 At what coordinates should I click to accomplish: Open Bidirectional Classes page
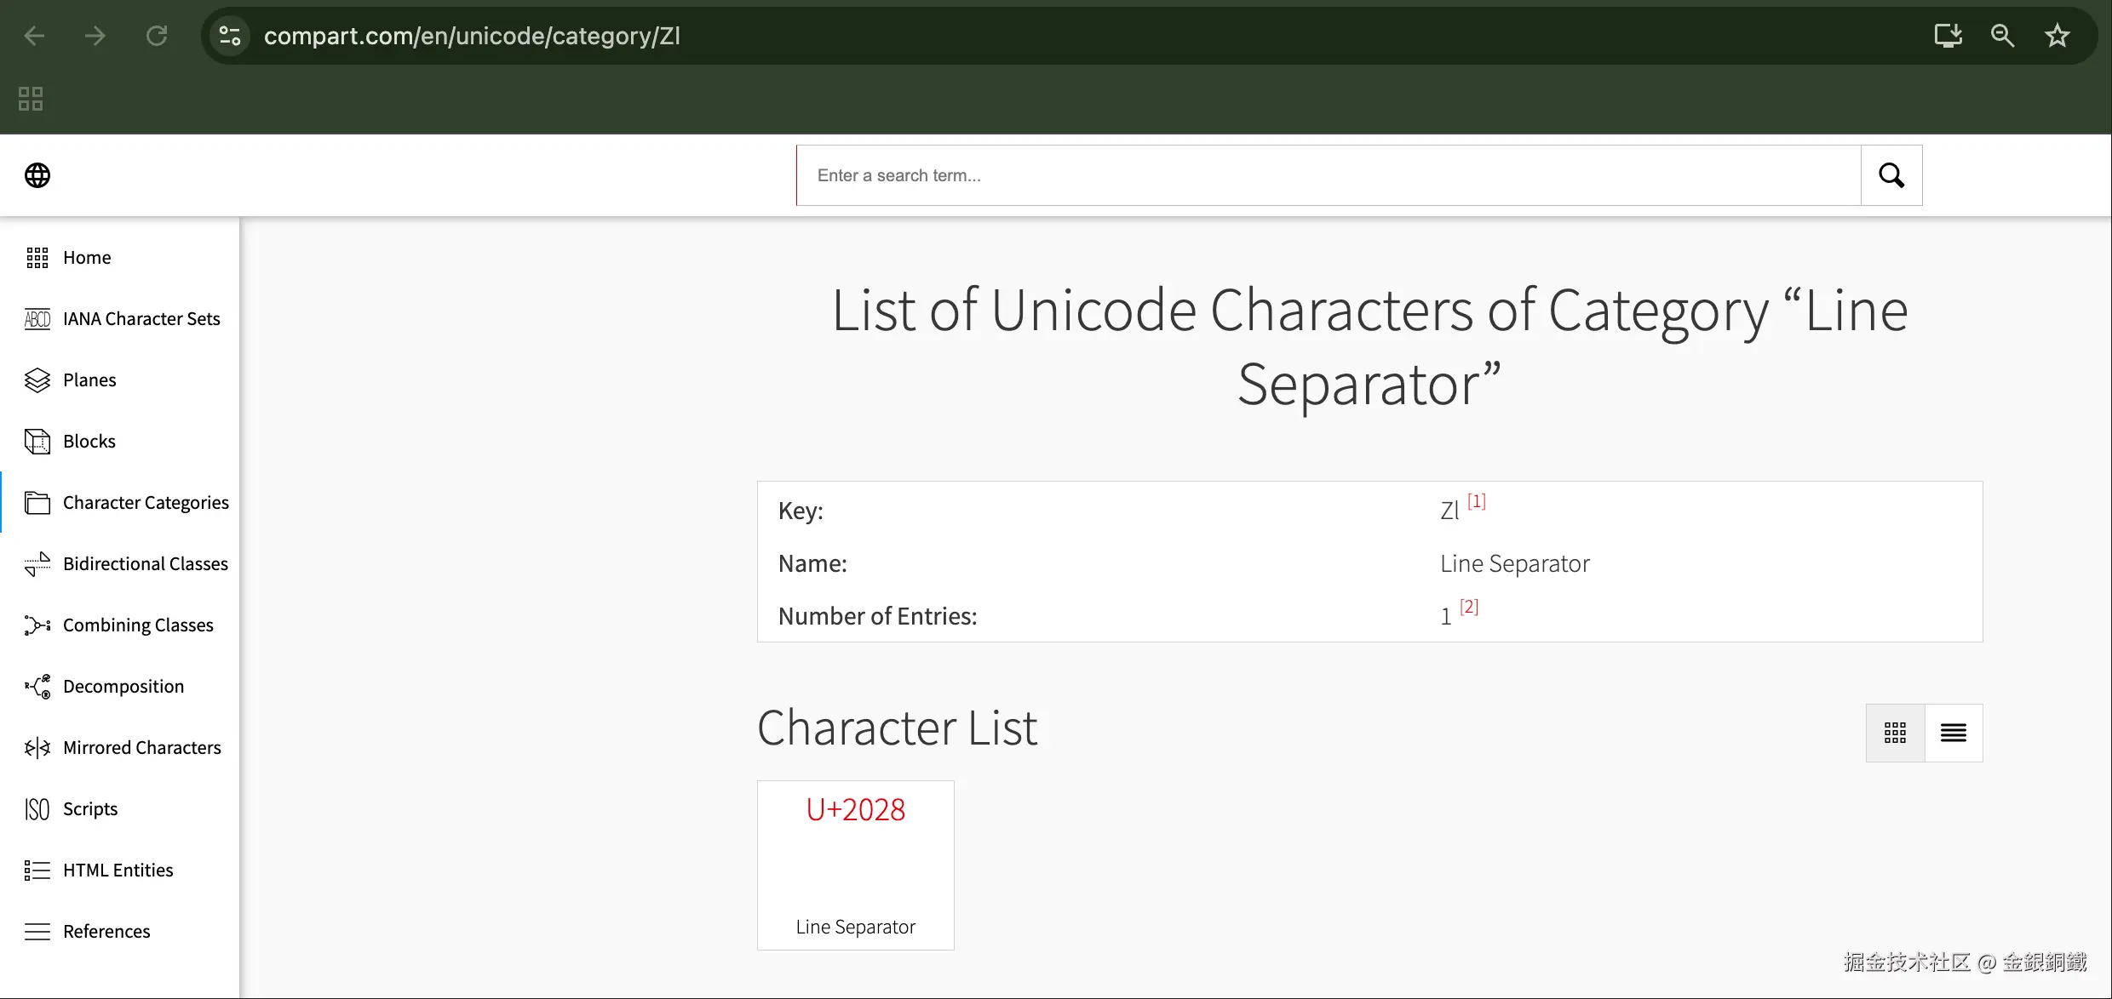click(x=145, y=563)
